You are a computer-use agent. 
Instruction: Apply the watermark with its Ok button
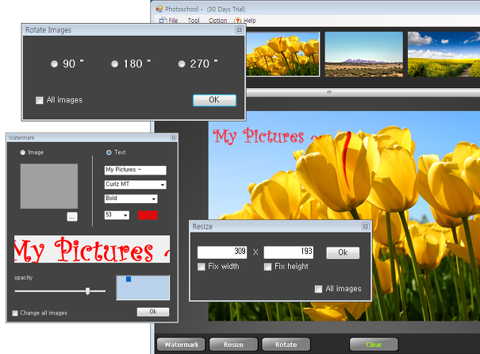[153, 312]
